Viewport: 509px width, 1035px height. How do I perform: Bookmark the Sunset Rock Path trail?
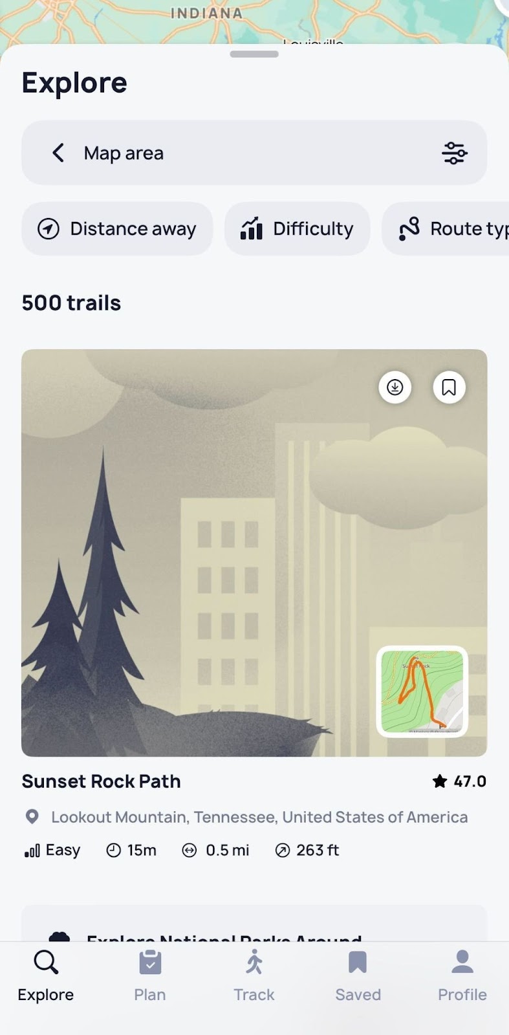pyautogui.click(x=449, y=387)
